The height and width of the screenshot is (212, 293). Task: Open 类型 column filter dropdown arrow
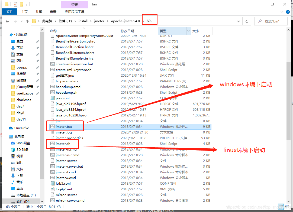tap(188, 31)
